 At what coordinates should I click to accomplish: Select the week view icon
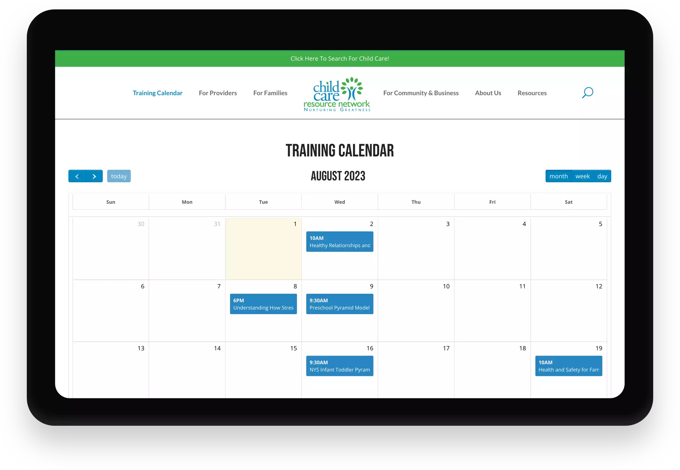pos(582,176)
